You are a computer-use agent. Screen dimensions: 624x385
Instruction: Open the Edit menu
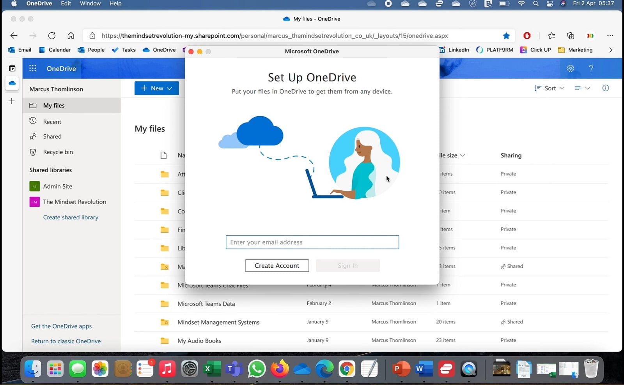click(66, 4)
